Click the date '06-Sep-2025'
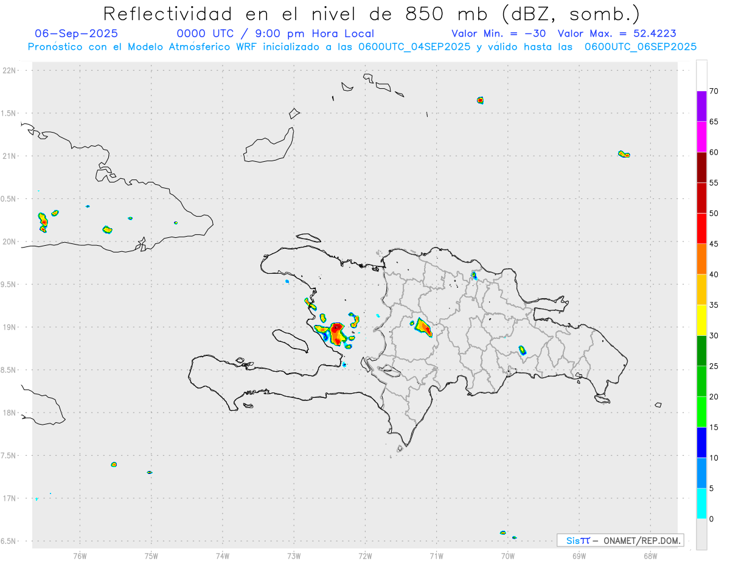 click(76, 33)
